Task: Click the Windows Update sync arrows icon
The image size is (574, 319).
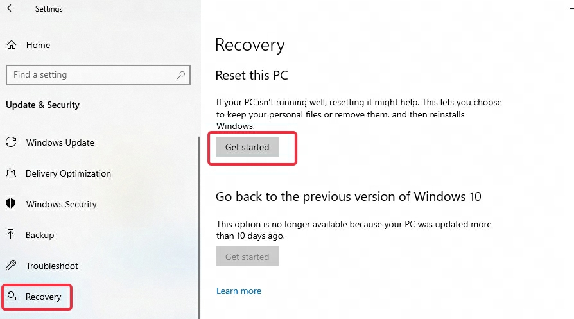Action: [11, 142]
